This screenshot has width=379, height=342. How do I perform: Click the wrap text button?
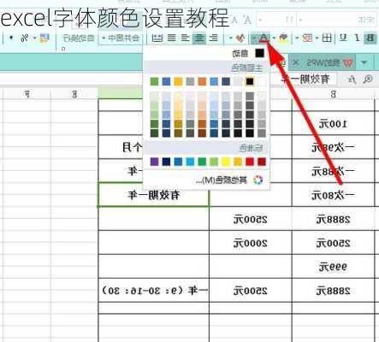78,38
